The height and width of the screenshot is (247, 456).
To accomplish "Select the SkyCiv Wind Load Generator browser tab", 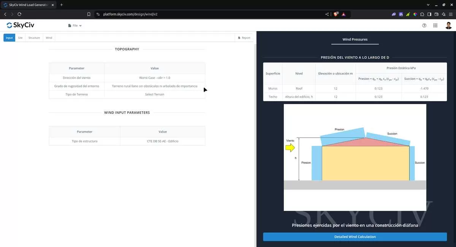I will pos(29,5).
